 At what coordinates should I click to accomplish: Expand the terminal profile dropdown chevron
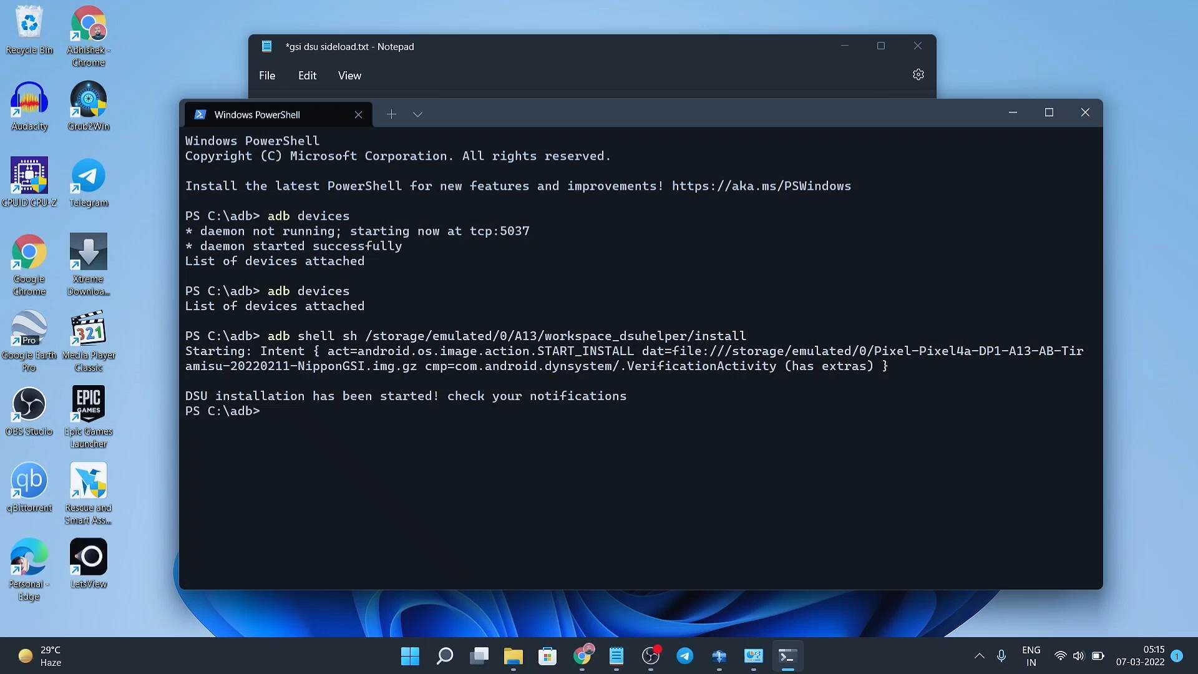pos(417,114)
